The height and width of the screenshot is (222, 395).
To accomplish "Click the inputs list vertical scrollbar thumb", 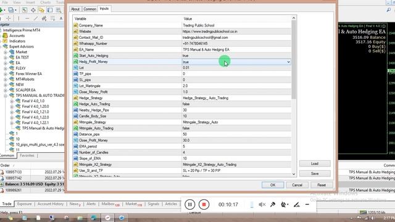I will coord(294,59).
